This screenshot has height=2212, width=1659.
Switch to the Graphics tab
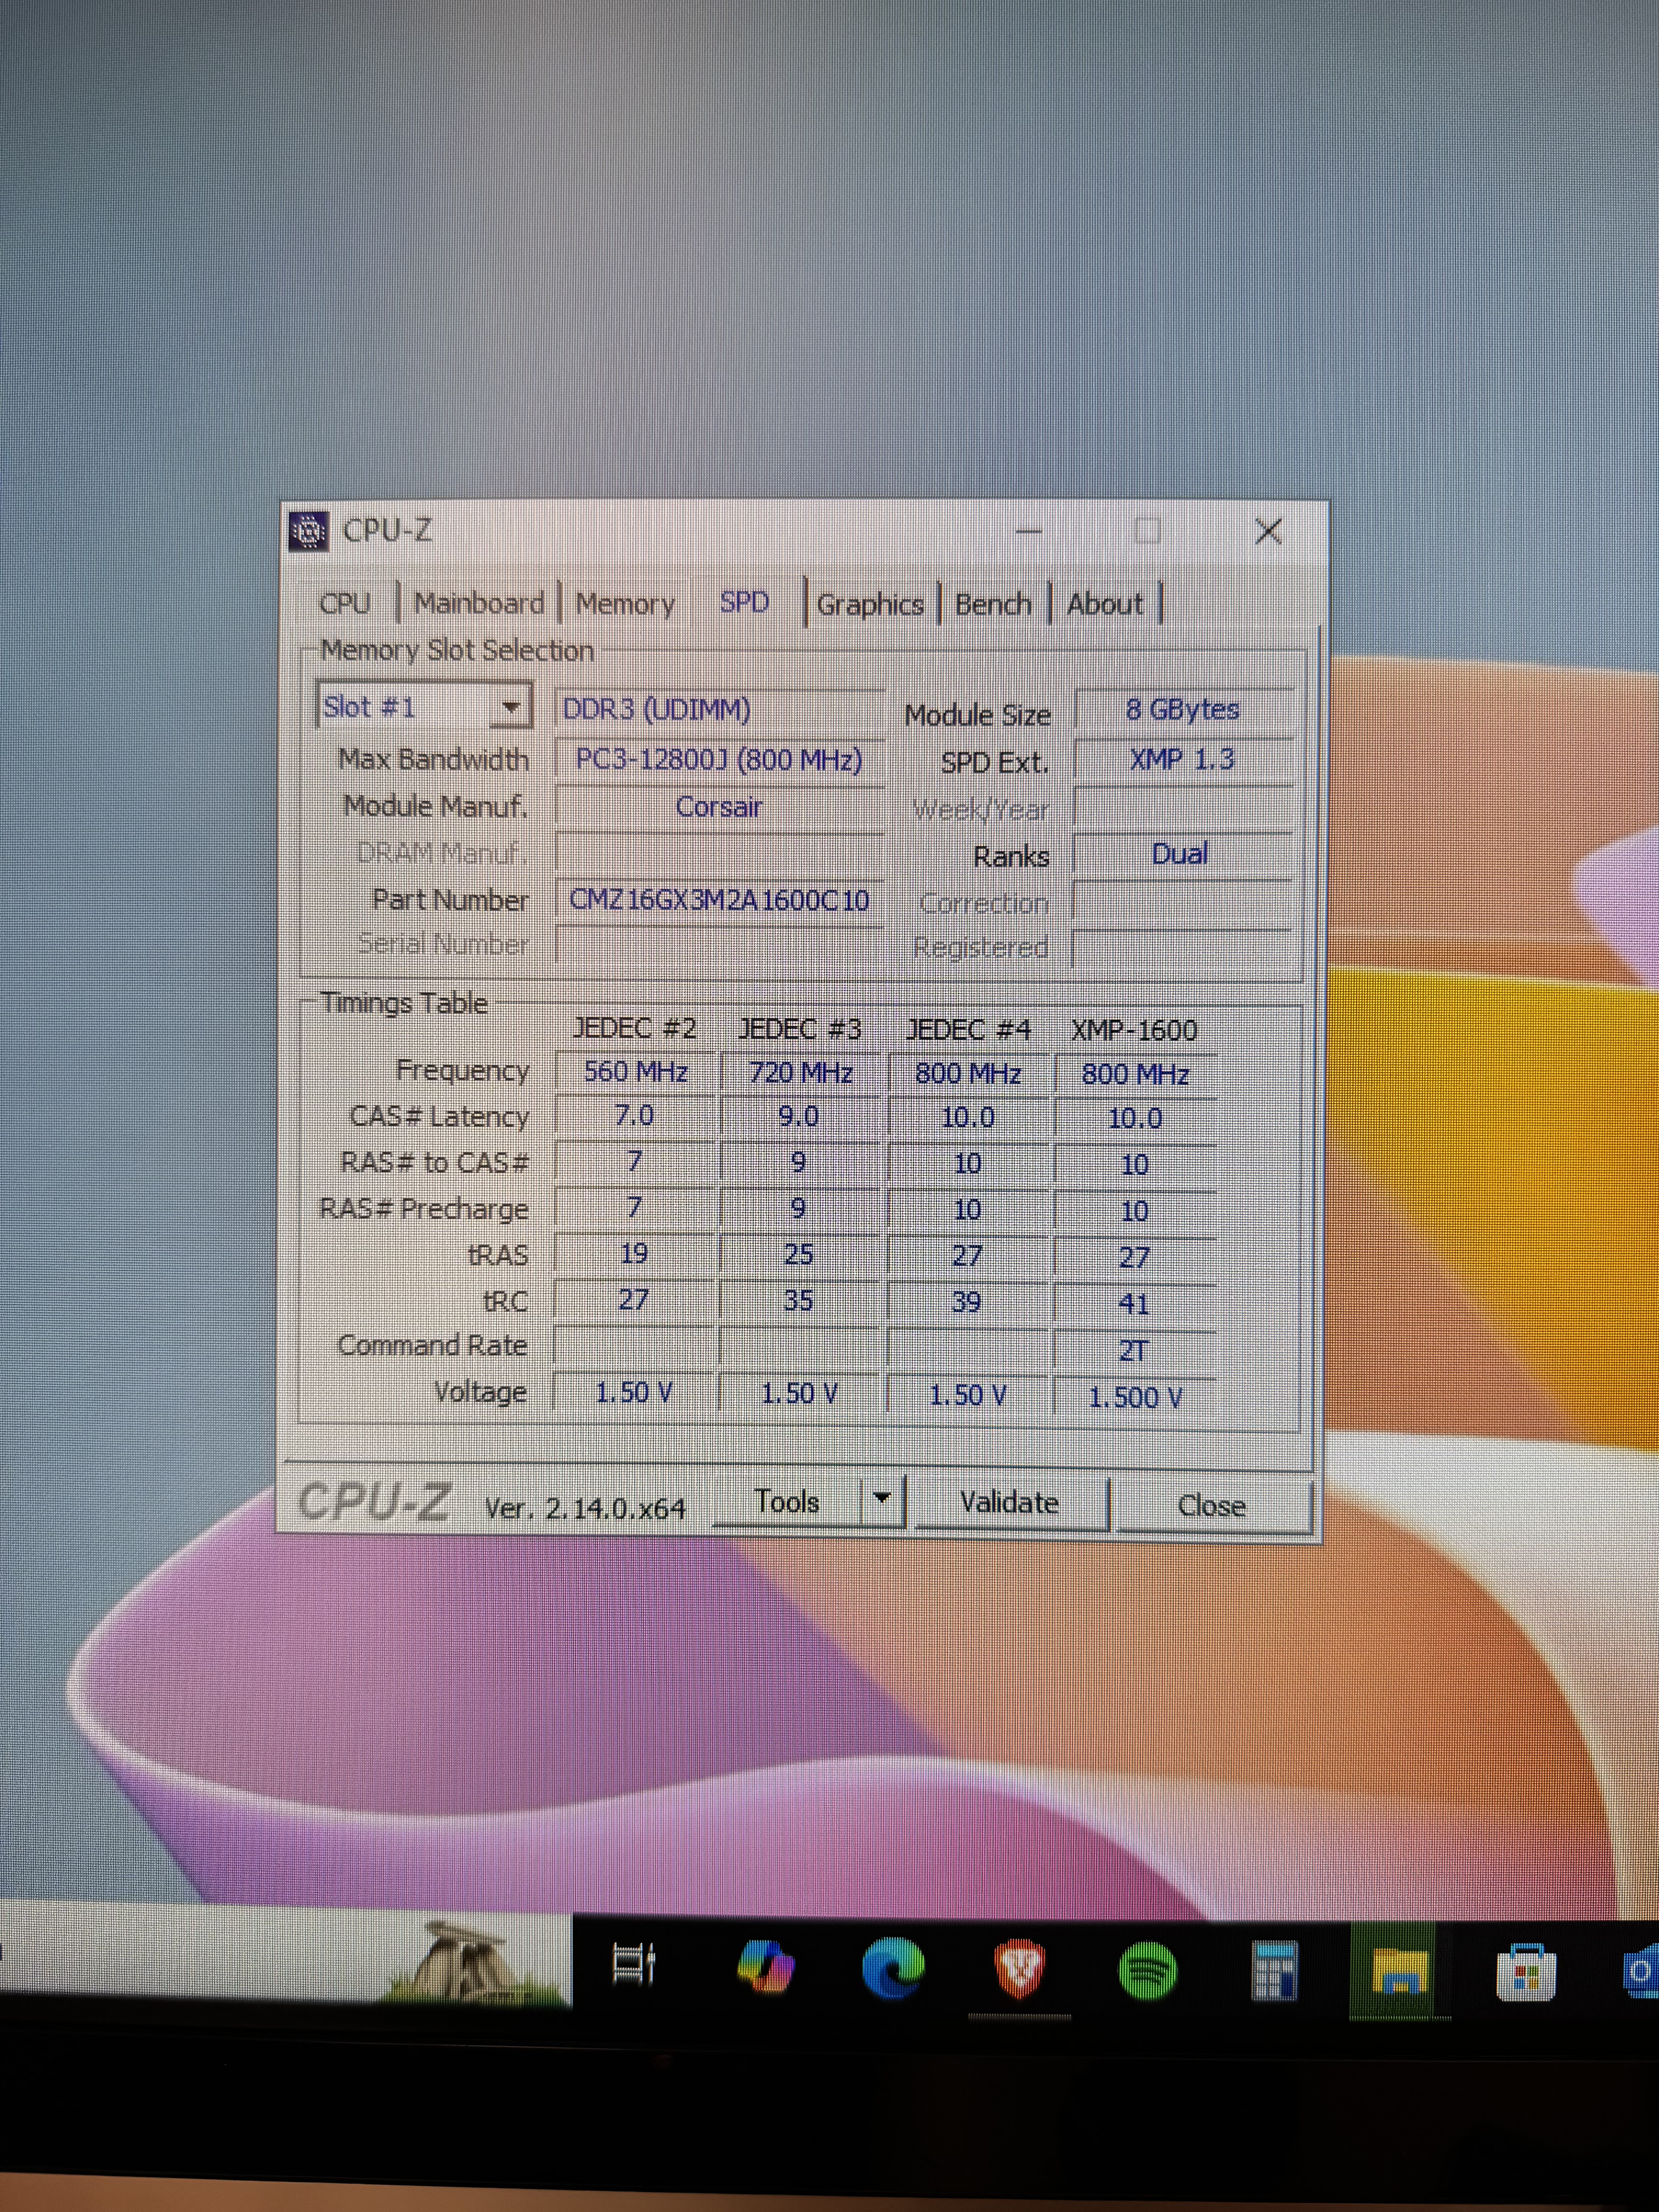[870, 605]
